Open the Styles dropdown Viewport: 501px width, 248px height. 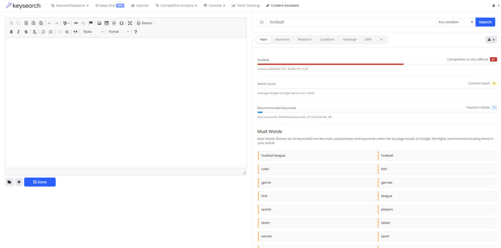tap(93, 32)
